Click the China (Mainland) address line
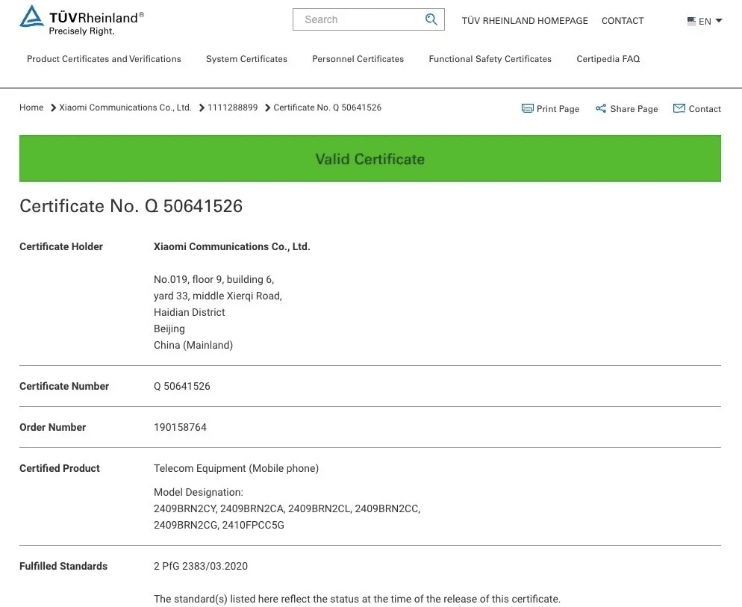The height and width of the screenshot is (607, 742). click(x=193, y=345)
